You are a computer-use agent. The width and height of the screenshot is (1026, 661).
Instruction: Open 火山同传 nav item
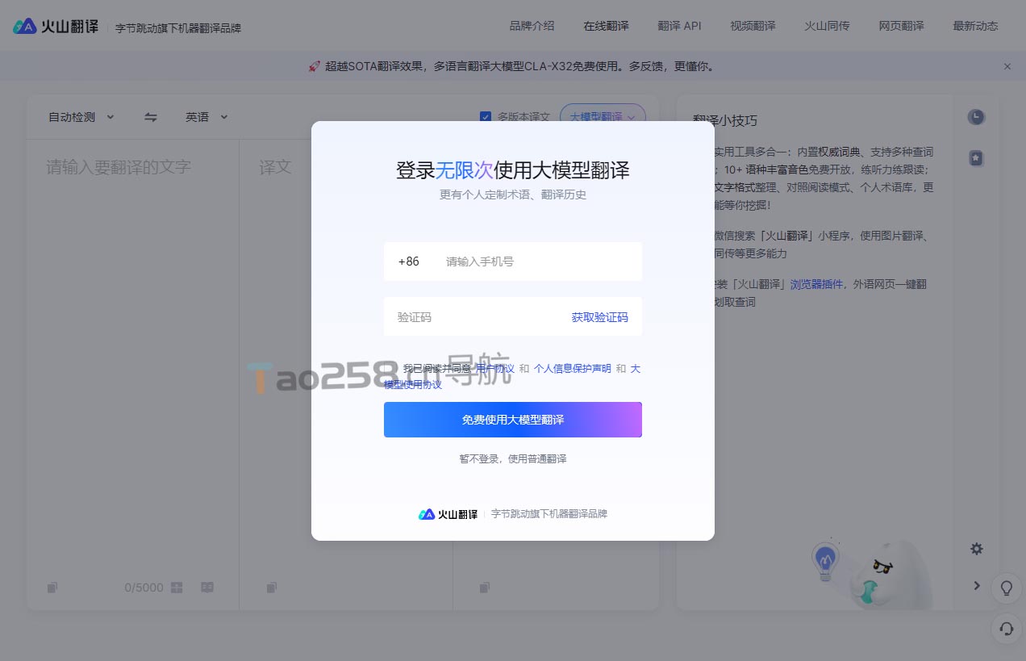pyautogui.click(x=828, y=26)
